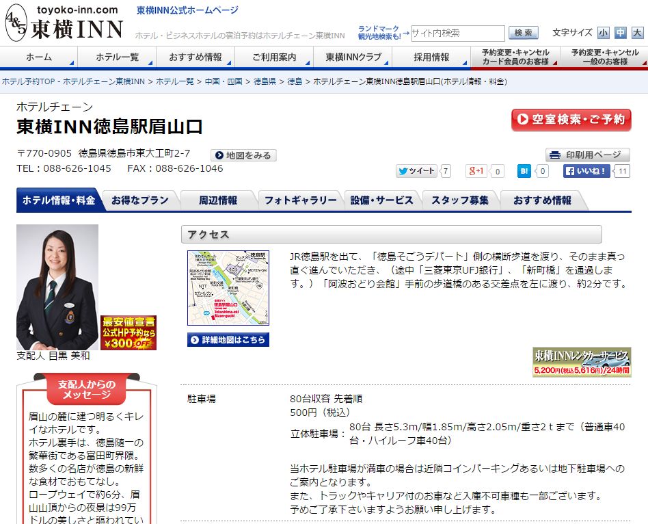Click the 地図をみる map button
This screenshot has height=524, width=648.
pos(243,155)
